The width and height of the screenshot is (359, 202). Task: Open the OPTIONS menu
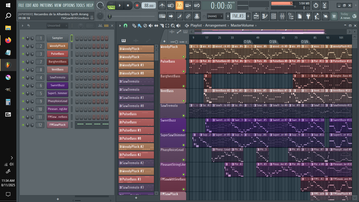69,5
